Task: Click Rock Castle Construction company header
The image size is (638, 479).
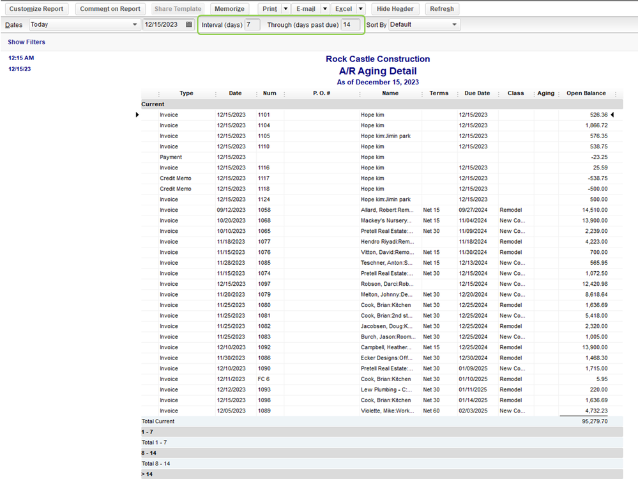Action: 377,59
